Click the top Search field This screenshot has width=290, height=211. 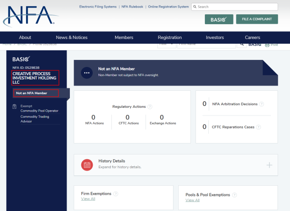234,7
